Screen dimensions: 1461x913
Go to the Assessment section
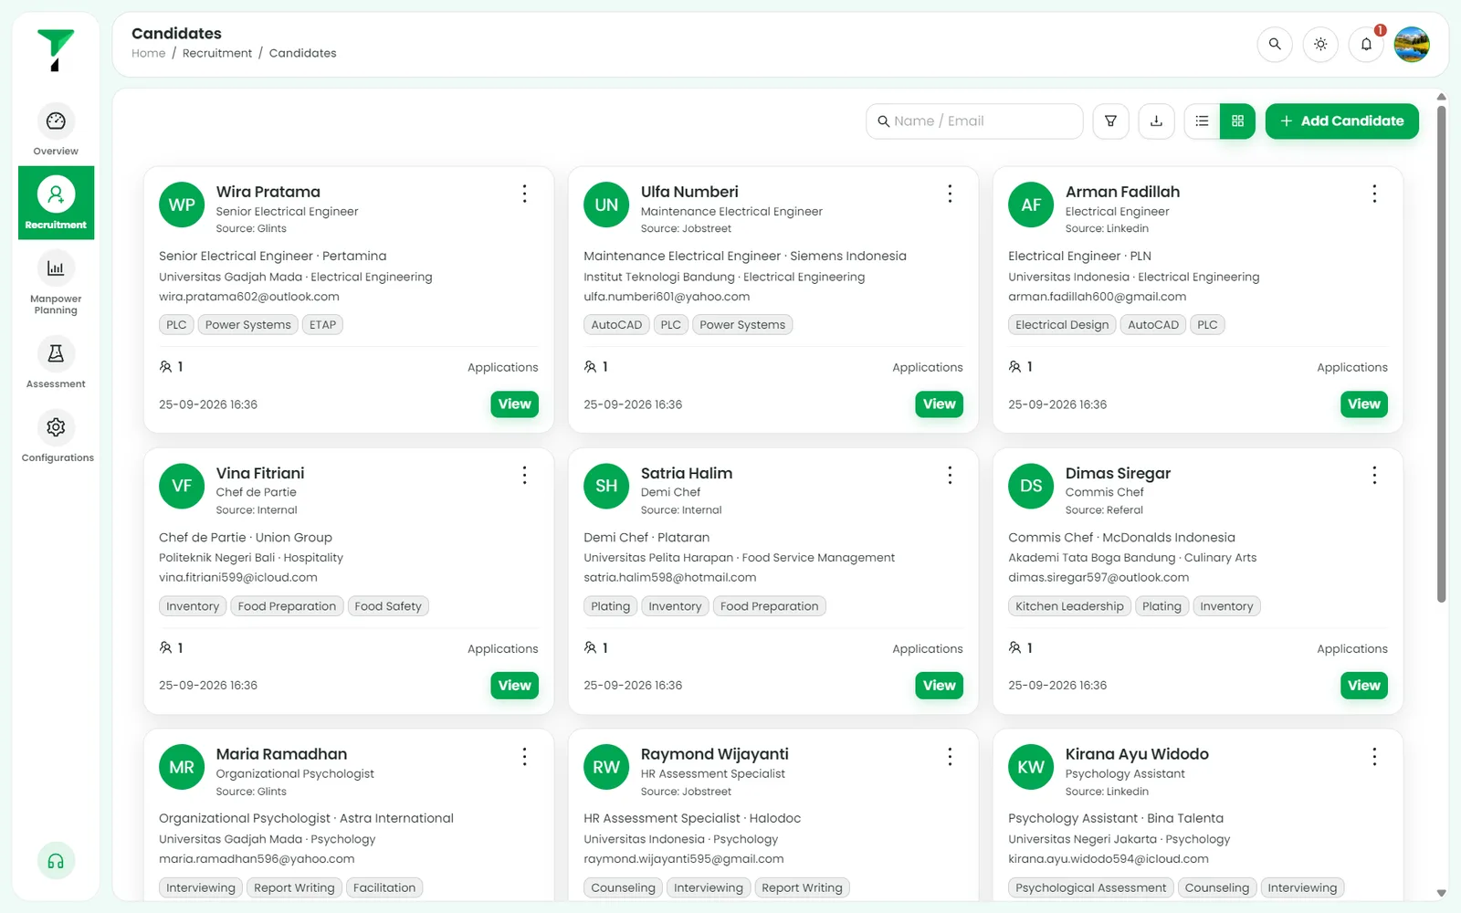click(56, 362)
